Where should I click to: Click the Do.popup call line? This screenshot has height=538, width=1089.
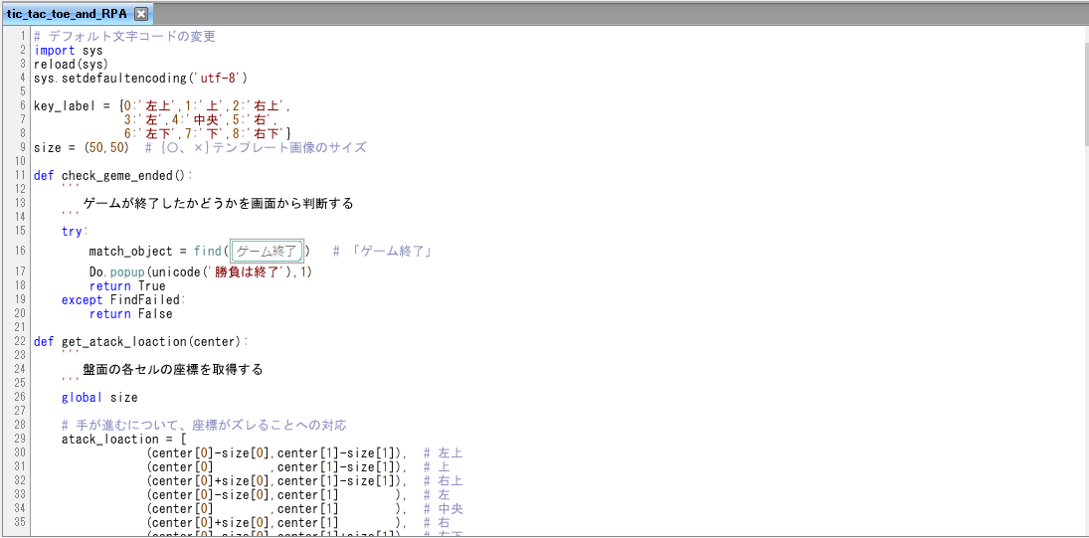click(x=199, y=272)
